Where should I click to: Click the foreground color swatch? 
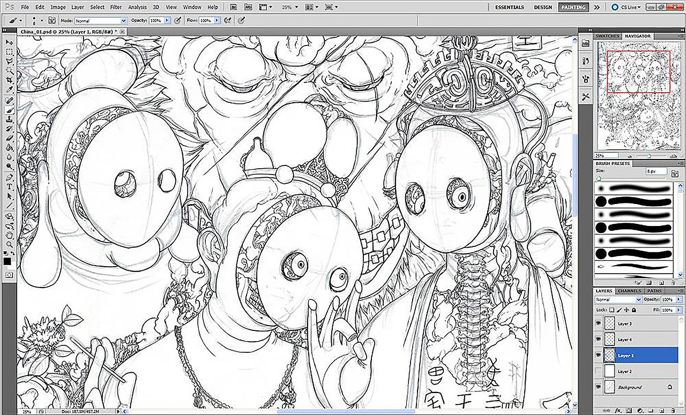[8, 261]
